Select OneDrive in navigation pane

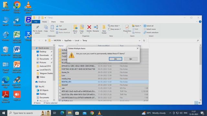pyautogui.click(x=42, y=82)
